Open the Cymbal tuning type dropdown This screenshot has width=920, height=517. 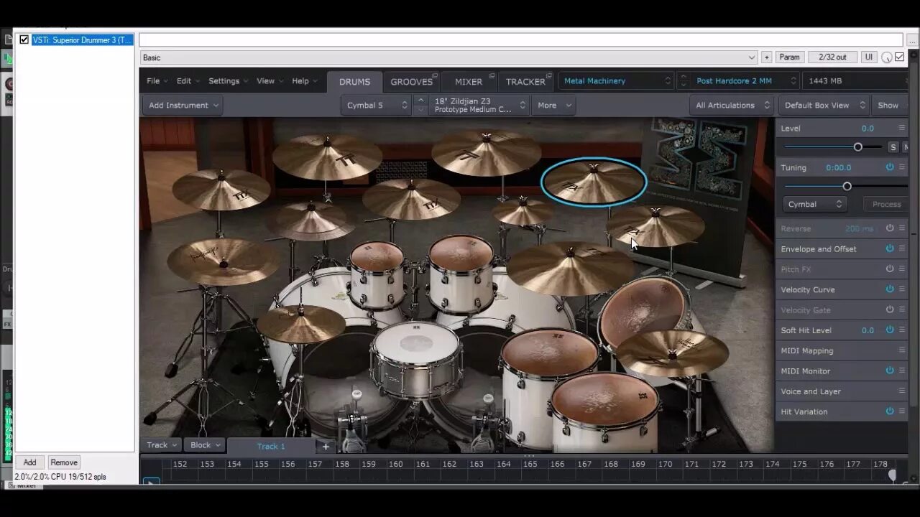click(814, 204)
